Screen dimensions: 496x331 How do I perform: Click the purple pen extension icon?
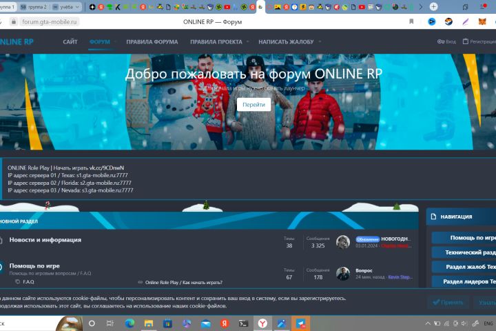(465, 21)
